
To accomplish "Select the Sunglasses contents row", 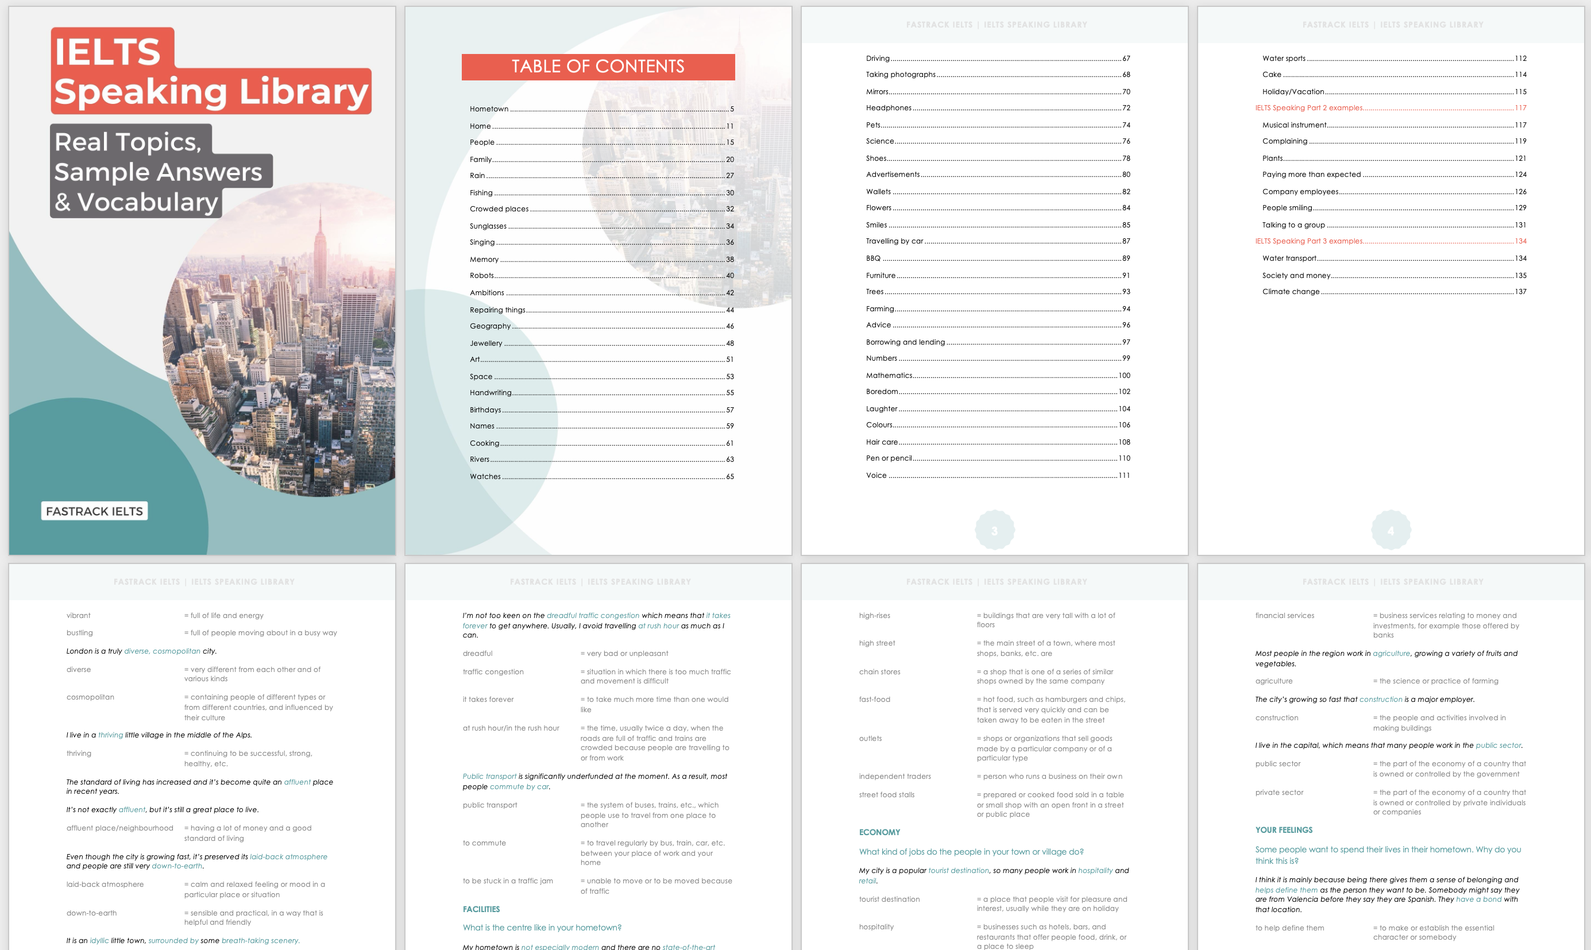I will 601,226.
